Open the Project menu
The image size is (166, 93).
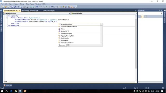tap(16, 4)
